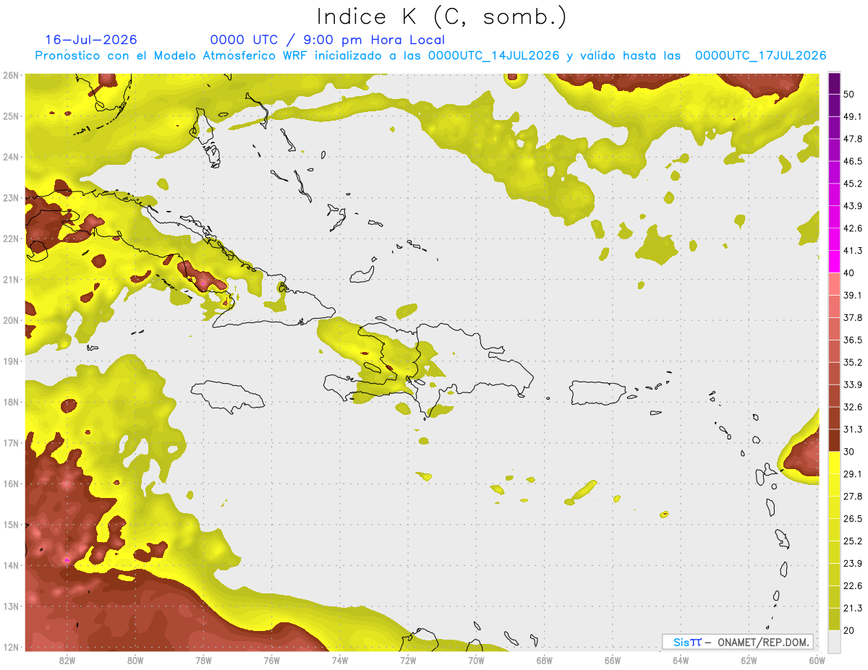Click the colorbar label "39.1"
The image size is (868, 670).
(x=853, y=295)
